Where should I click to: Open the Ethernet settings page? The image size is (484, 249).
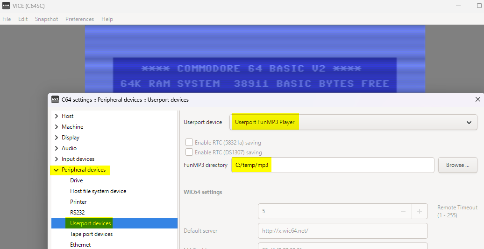click(x=80, y=245)
